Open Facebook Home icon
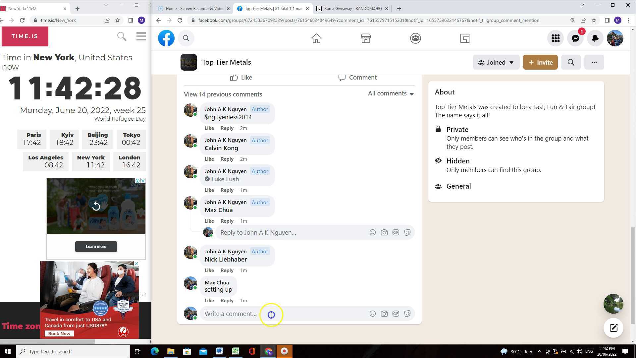636x358 pixels. [x=316, y=38]
